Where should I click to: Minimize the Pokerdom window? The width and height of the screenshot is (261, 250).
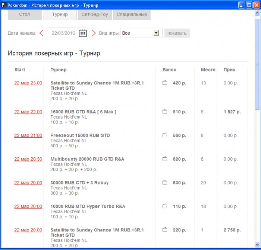pyautogui.click(x=242, y=5)
